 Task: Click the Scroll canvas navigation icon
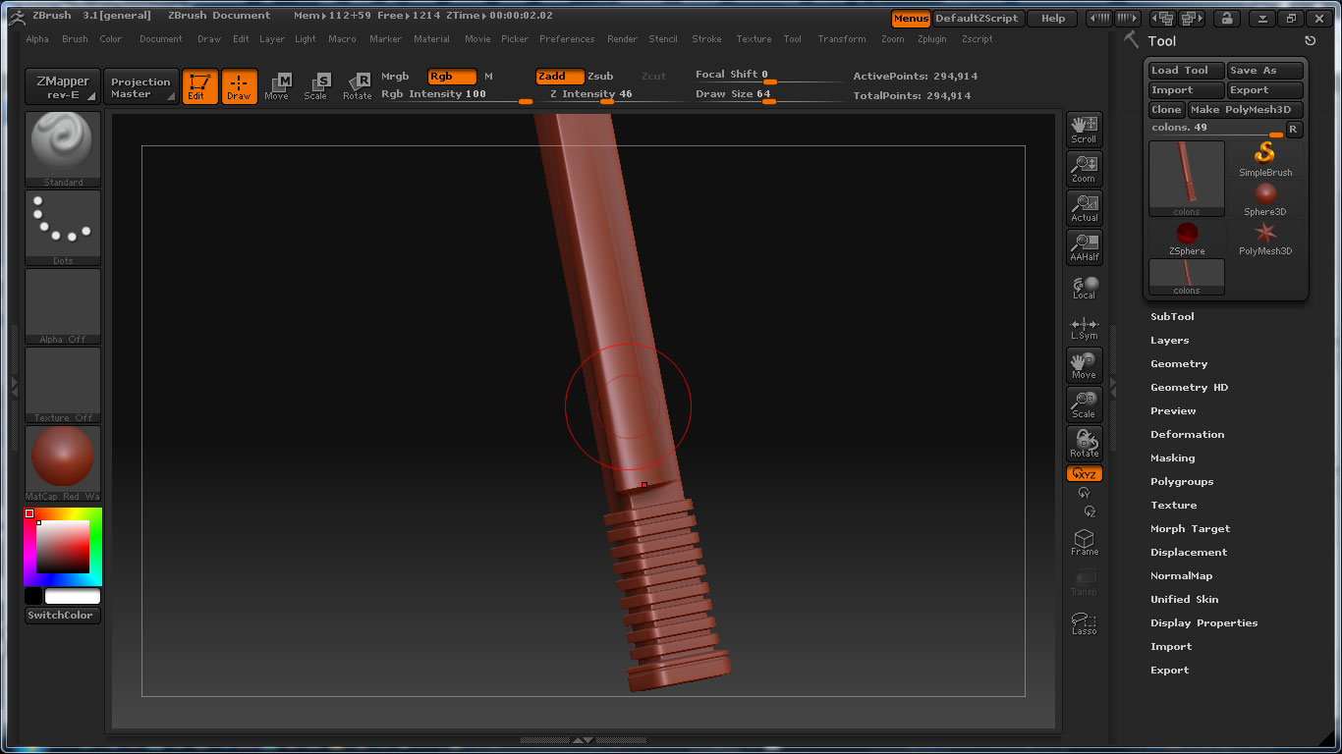coord(1084,130)
